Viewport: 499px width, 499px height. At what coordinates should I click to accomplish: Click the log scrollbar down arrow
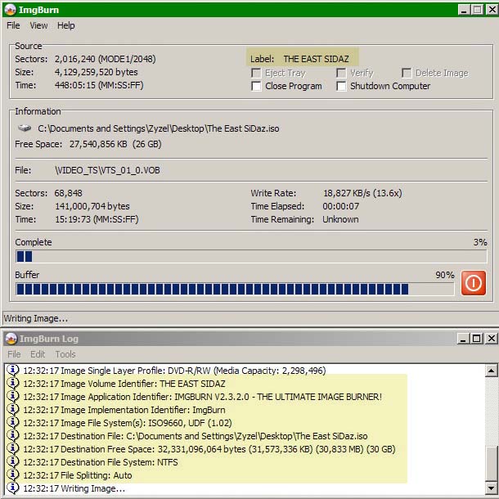(x=491, y=488)
